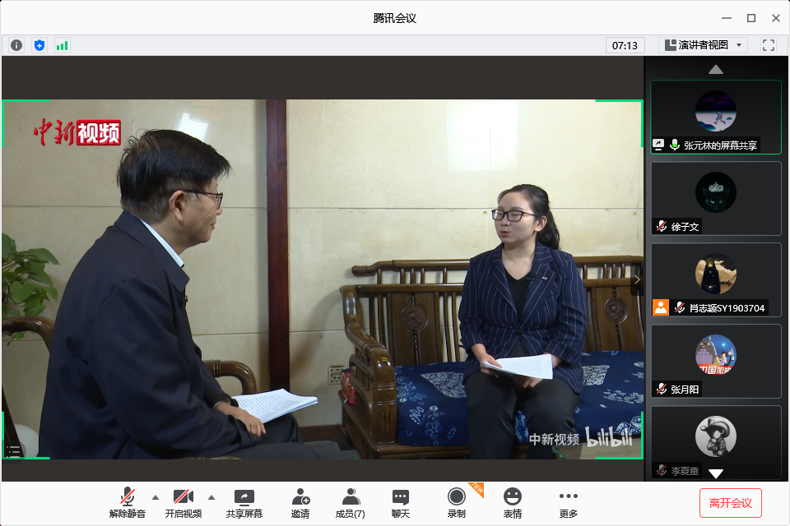Select 张月阳 participant thumbnail

coord(716,361)
